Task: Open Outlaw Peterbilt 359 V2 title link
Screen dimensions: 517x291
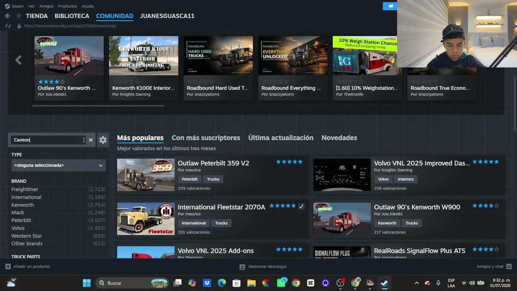Action: pos(213,163)
